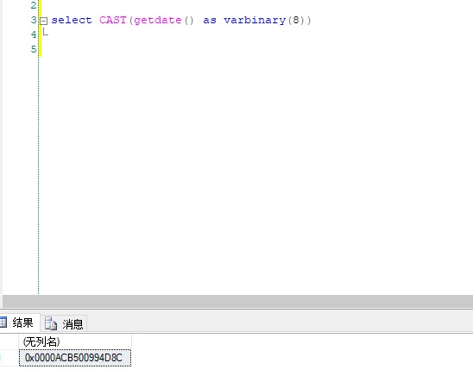The image size is (473, 382).
Task: Click the 'as' keyword in the query
Action: (x=210, y=21)
